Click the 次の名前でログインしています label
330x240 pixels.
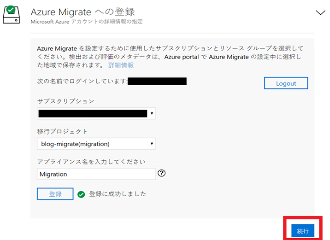[x=82, y=81]
